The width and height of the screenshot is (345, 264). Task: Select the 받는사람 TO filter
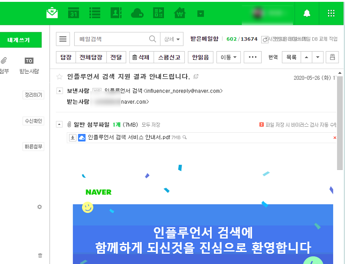pos(29,61)
